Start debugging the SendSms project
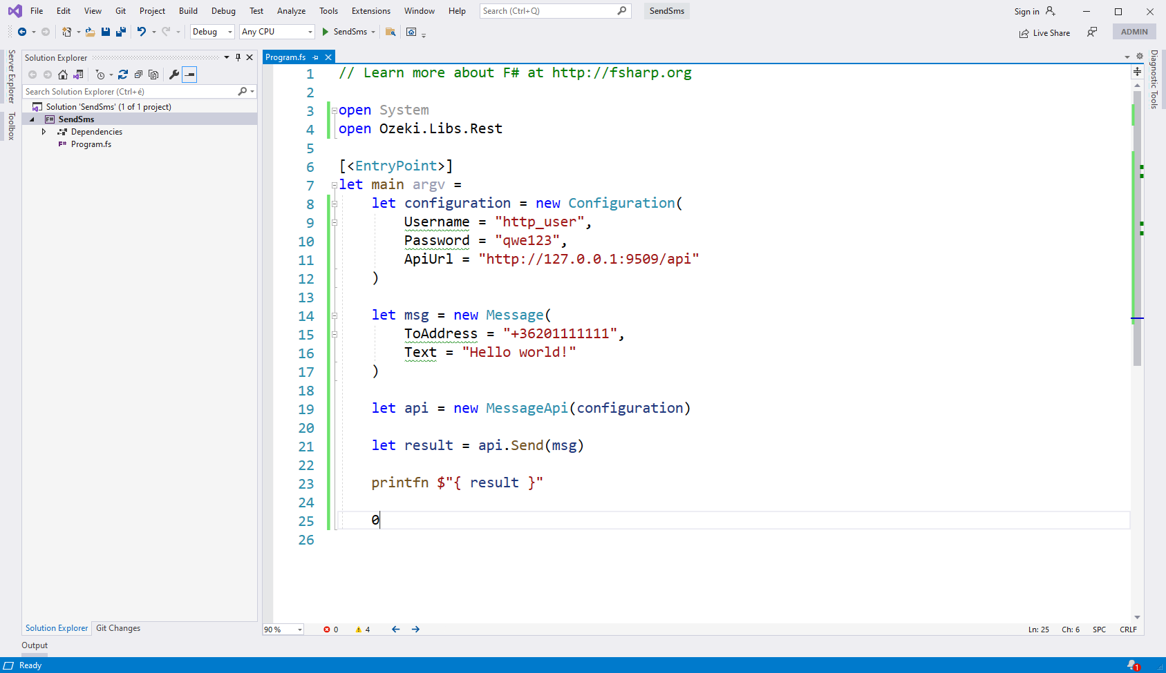 tap(323, 32)
